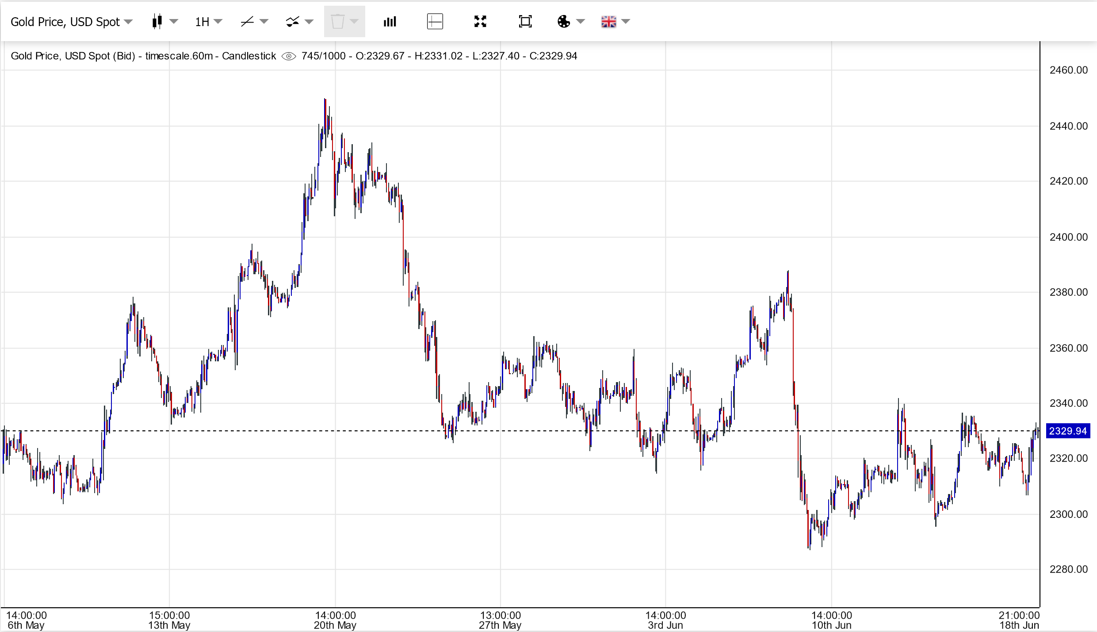Click the blue 2329.94 current price label
Screen dimensions: 1097x632
pyautogui.click(x=1067, y=431)
